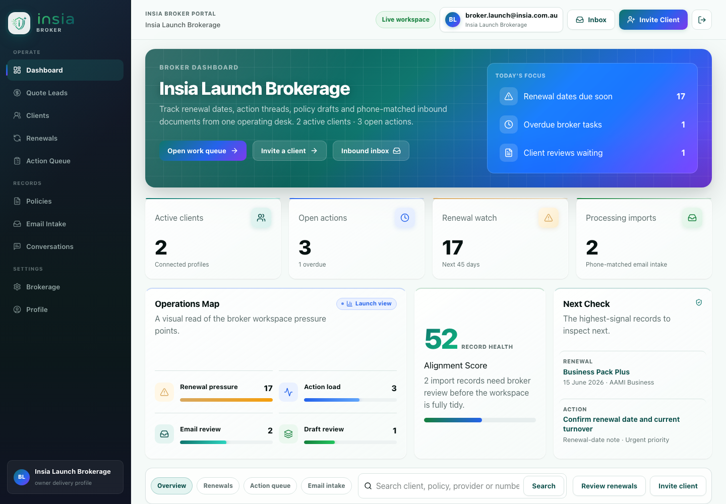Open Action Queue in the sidebar
The image size is (726, 504).
tap(65, 161)
